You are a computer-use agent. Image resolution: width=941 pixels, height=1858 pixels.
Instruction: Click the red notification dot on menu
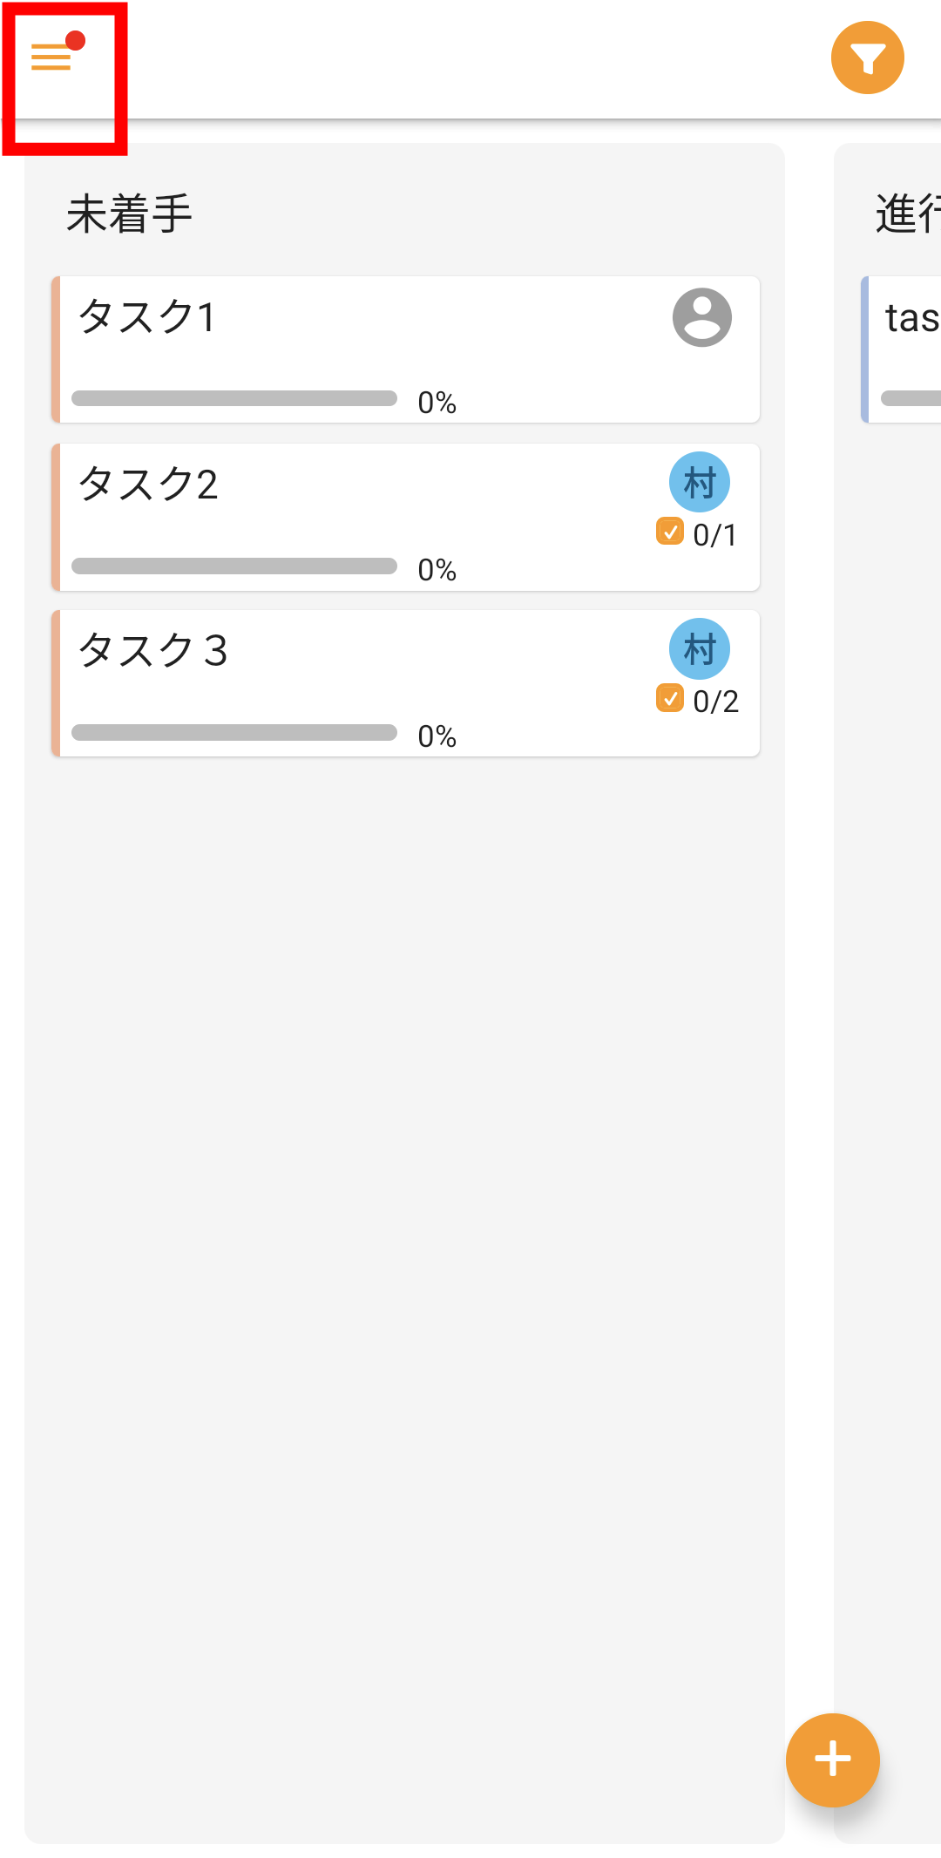(76, 40)
